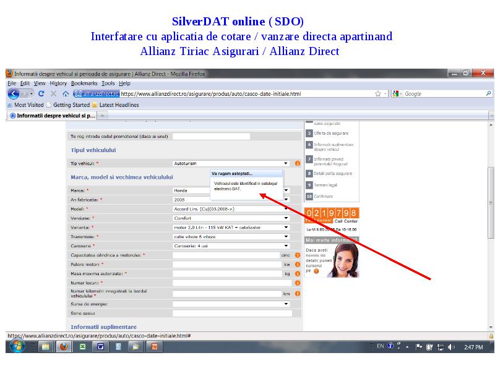Open Word from the taskbar
The image size is (495, 371).
tap(100, 347)
